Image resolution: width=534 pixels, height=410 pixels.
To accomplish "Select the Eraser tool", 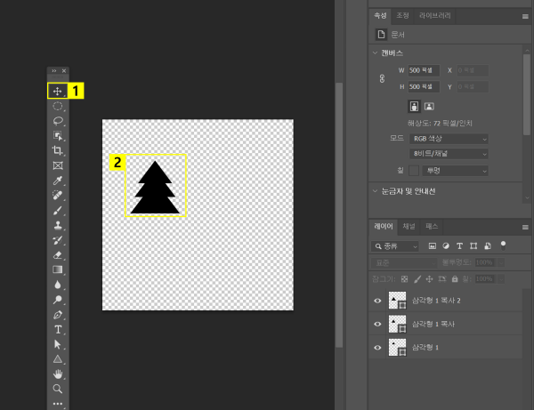I will tap(58, 255).
